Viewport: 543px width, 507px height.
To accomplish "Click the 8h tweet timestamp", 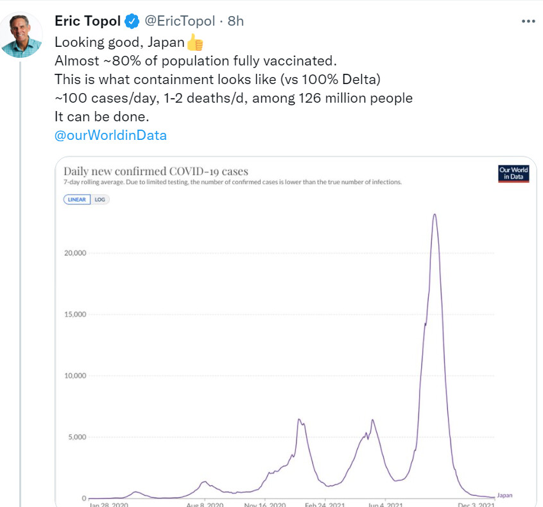I will pyautogui.click(x=236, y=21).
